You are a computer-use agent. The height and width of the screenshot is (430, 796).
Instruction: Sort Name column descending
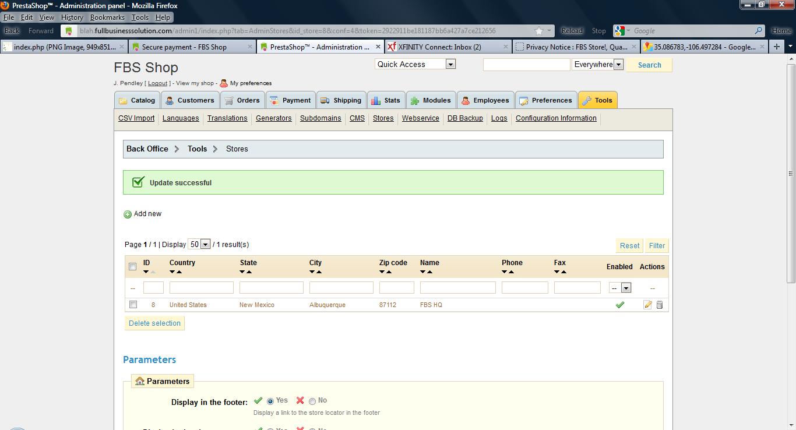point(422,272)
